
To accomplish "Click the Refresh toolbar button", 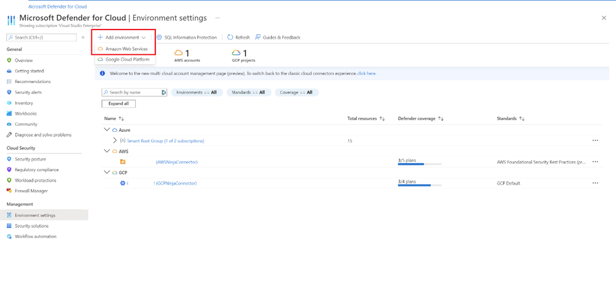I will tap(238, 38).
